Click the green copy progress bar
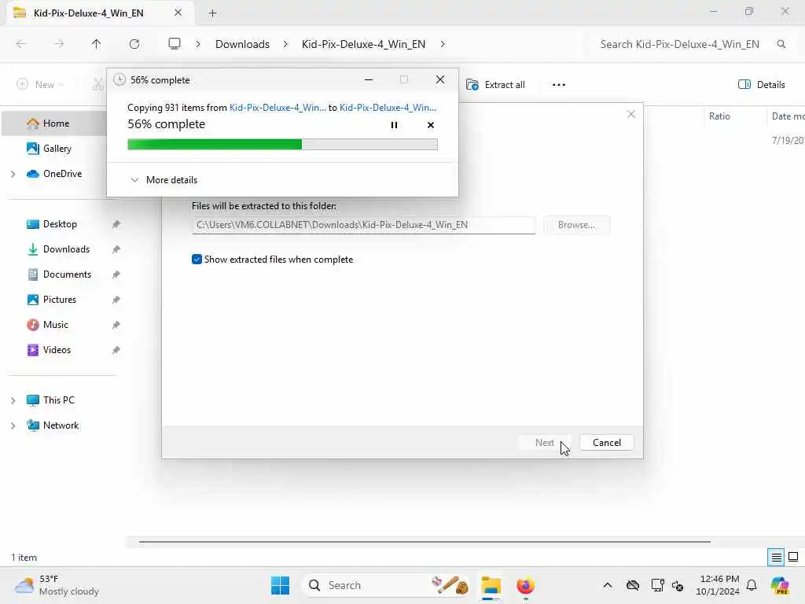 pyautogui.click(x=282, y=145)
